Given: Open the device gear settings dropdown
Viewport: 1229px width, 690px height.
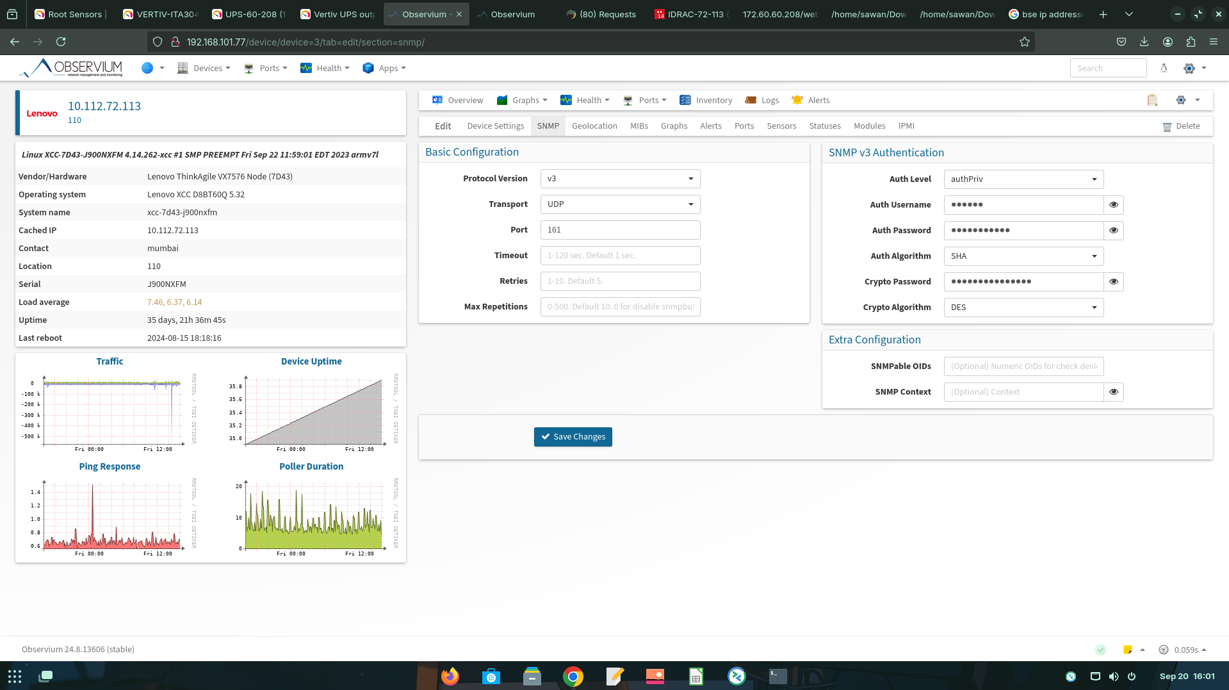Looking at the screenshot, I should [x=1188, y=100].
